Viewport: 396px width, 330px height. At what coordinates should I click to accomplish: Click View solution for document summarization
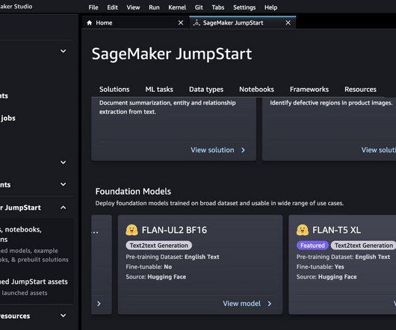tap(212, 150)
